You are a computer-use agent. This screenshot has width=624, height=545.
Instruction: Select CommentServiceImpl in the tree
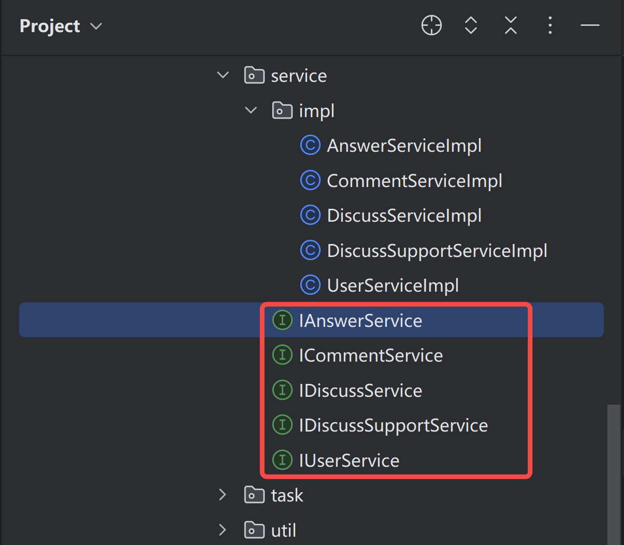(414, 181)
